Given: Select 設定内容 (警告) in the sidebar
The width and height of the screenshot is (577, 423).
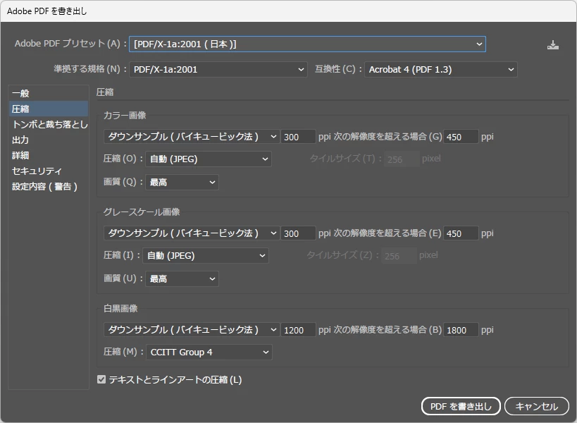Looking at the screenshot, I should pyautogui.click(x=49, y=186).
